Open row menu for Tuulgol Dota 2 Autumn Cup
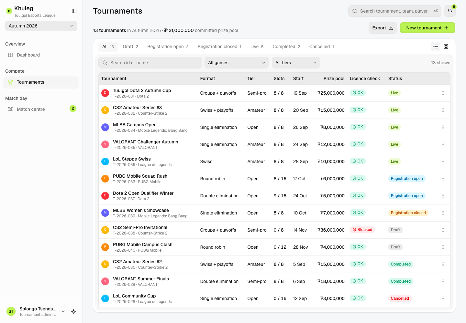Image resolution: width=466 pixels, height=323 pixels. tap(443, 93)
